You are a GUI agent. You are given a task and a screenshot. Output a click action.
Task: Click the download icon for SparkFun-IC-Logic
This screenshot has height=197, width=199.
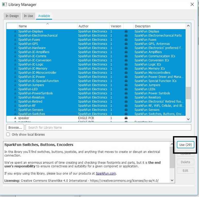(x=15, y=64)
